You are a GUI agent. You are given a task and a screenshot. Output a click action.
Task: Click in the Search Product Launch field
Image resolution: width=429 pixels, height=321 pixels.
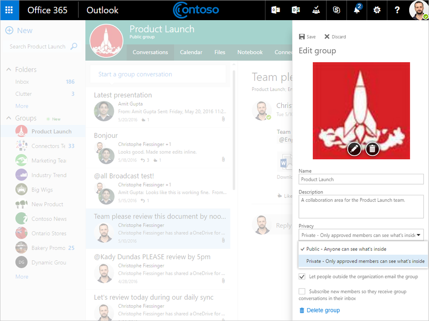point(38,46)
